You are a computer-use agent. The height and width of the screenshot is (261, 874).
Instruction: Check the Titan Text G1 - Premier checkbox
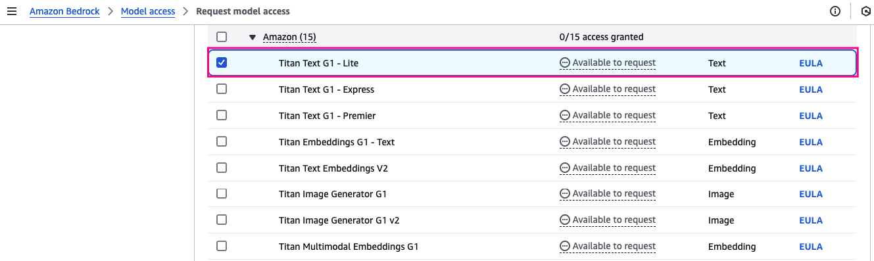pyautogui.click(x=222, y=115)
